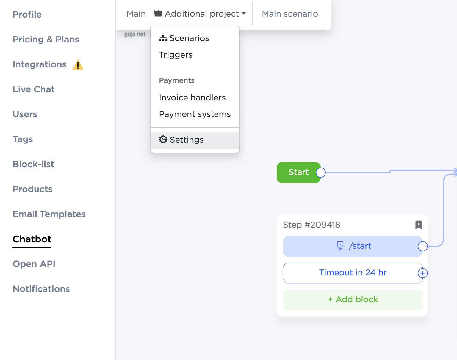457x360 pixels.
Task: Click the bookmark icon on Step #209418
Action: pyautogui.click(x=418, y=225)
